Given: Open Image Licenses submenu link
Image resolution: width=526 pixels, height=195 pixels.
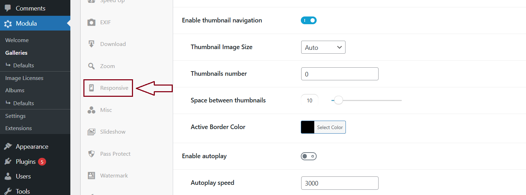Looking at the screenshot, I should point(24,78).
